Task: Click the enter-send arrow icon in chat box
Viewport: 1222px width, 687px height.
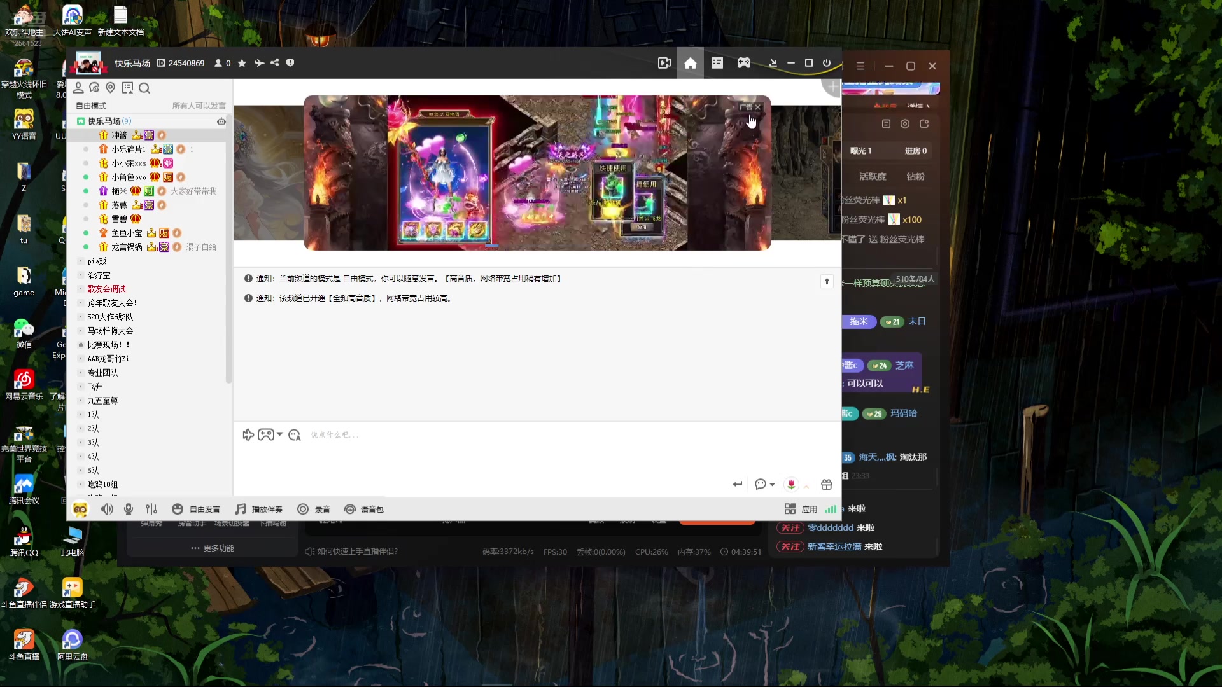Action: click(738, 485)
